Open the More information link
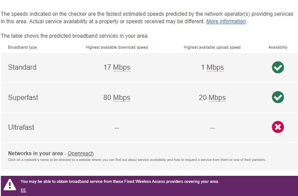Image resolution: width=298 pixels, height=196 pixels. 226,21
